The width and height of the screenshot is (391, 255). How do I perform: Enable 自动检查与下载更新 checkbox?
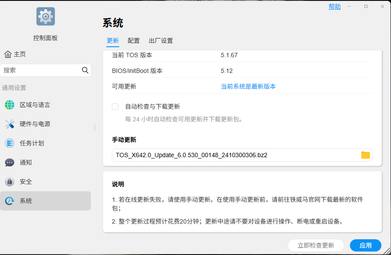(x=115, y=107)
